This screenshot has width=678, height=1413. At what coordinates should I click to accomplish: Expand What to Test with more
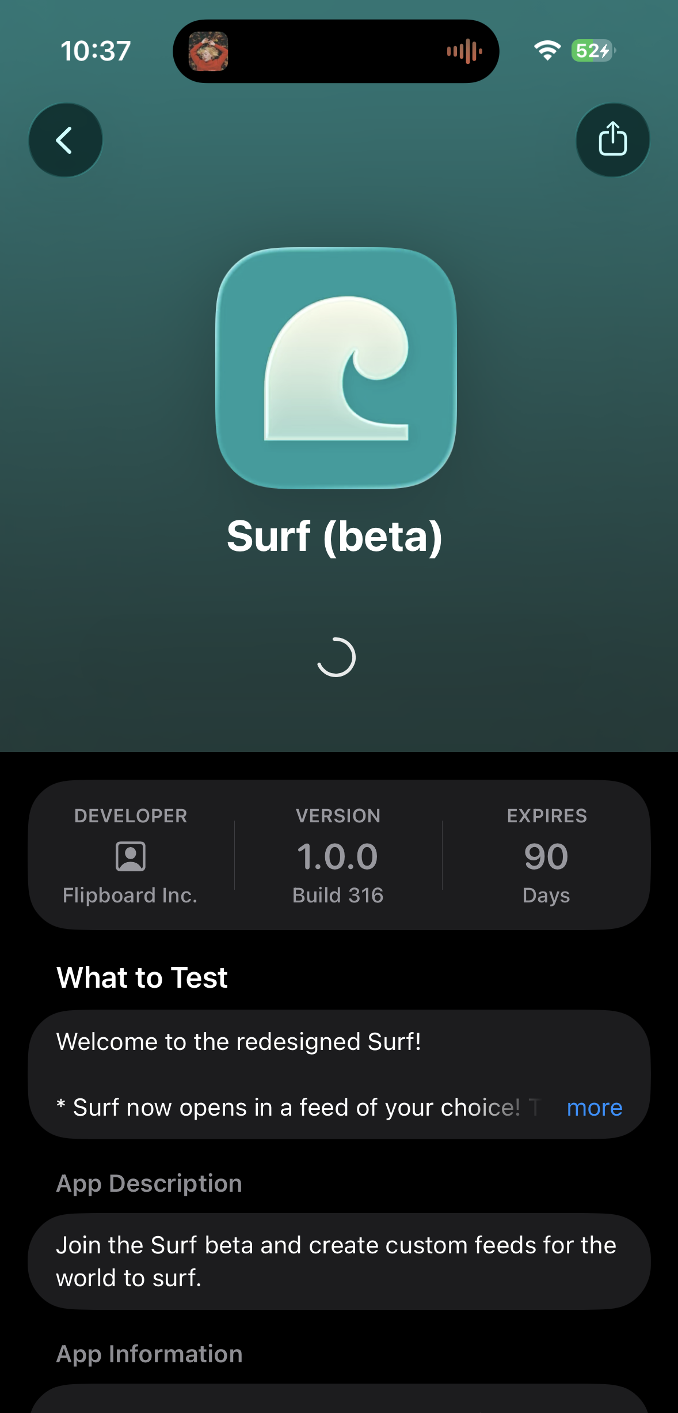[594, 1108]
